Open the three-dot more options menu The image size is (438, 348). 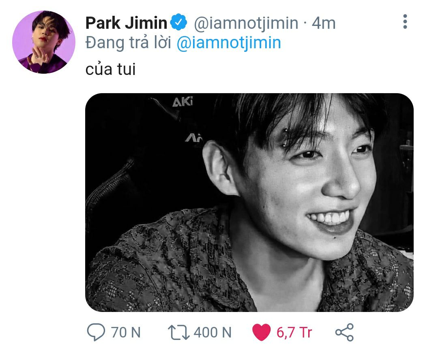pos(405,22)
